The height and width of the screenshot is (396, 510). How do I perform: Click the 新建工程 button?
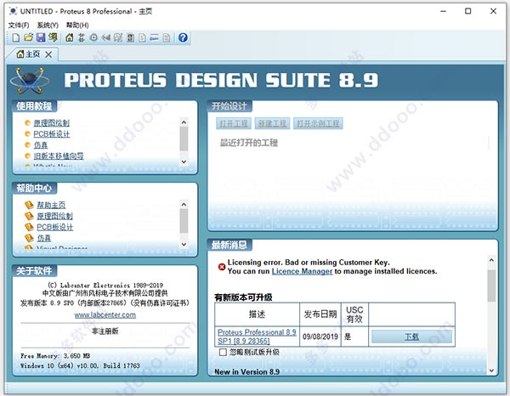272,123
